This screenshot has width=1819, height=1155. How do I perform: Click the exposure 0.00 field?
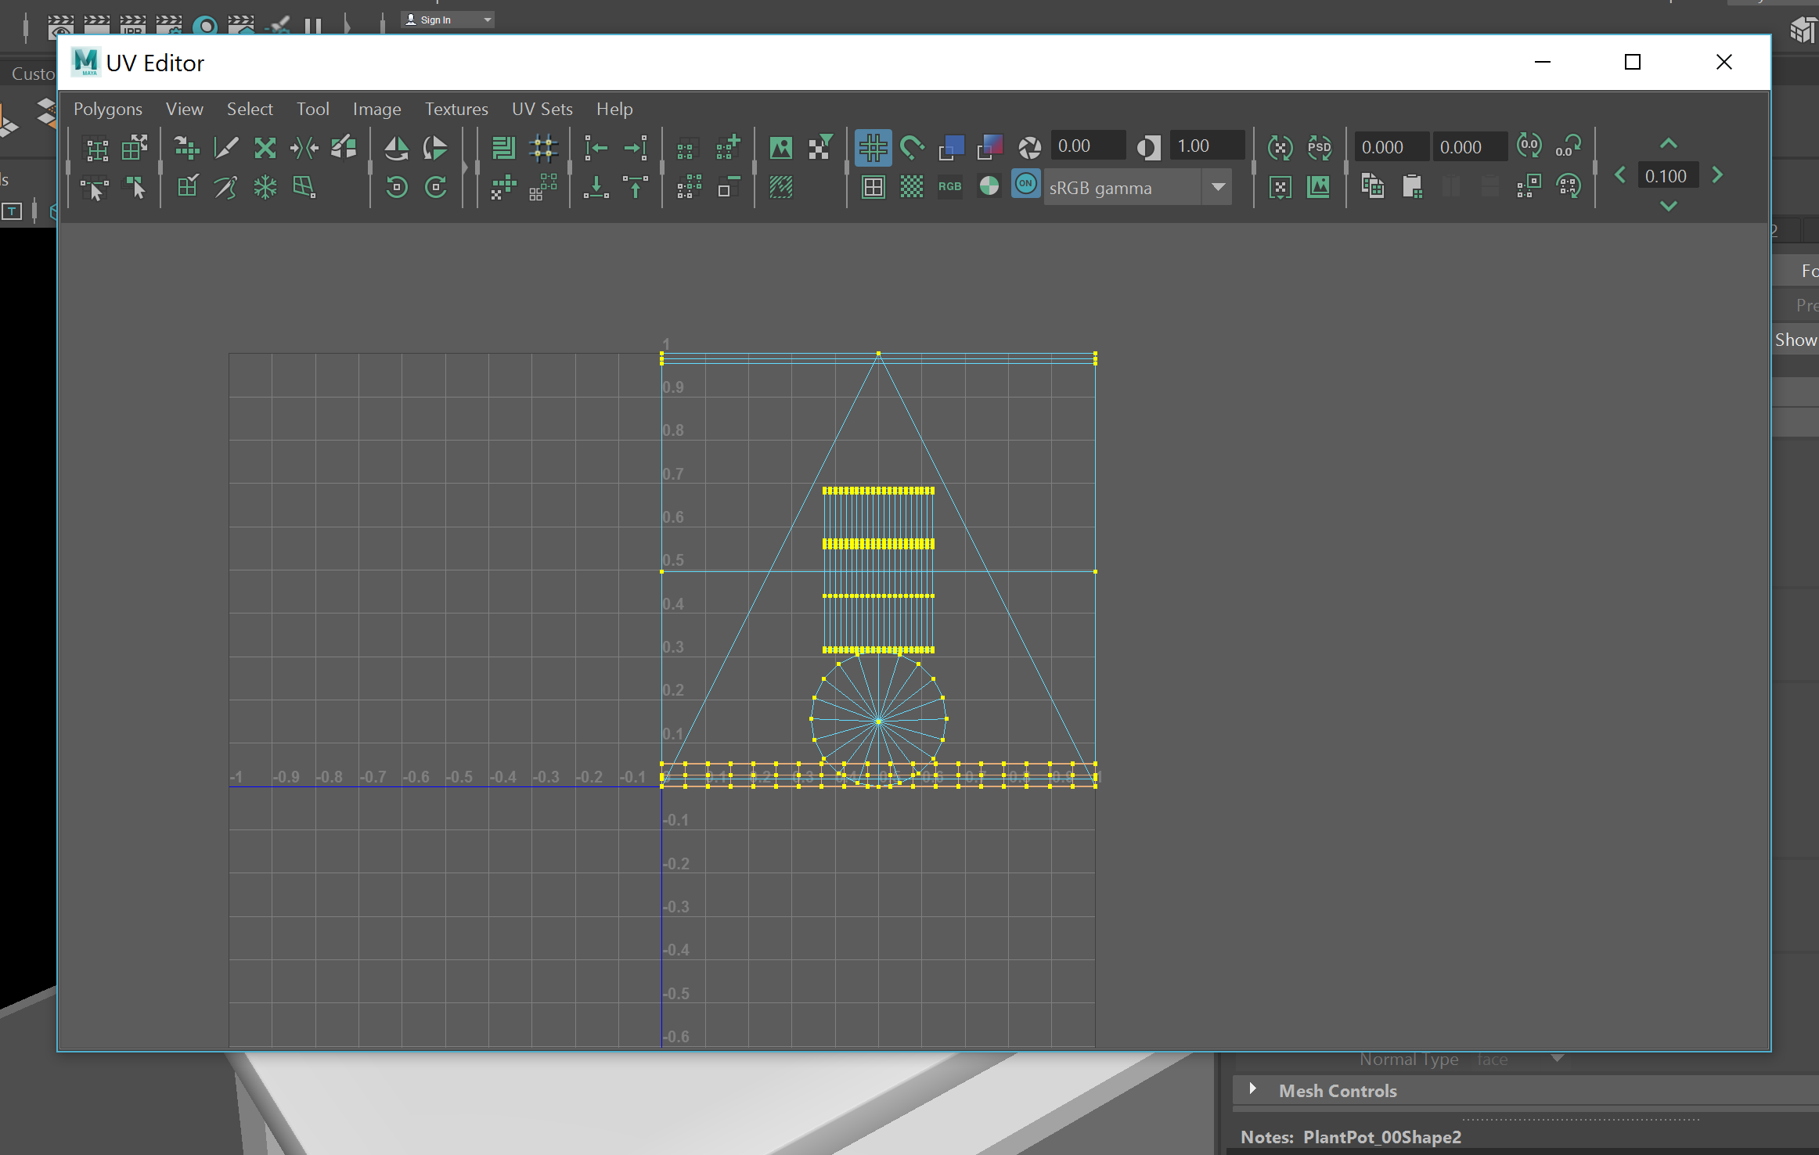[1087, 146]
